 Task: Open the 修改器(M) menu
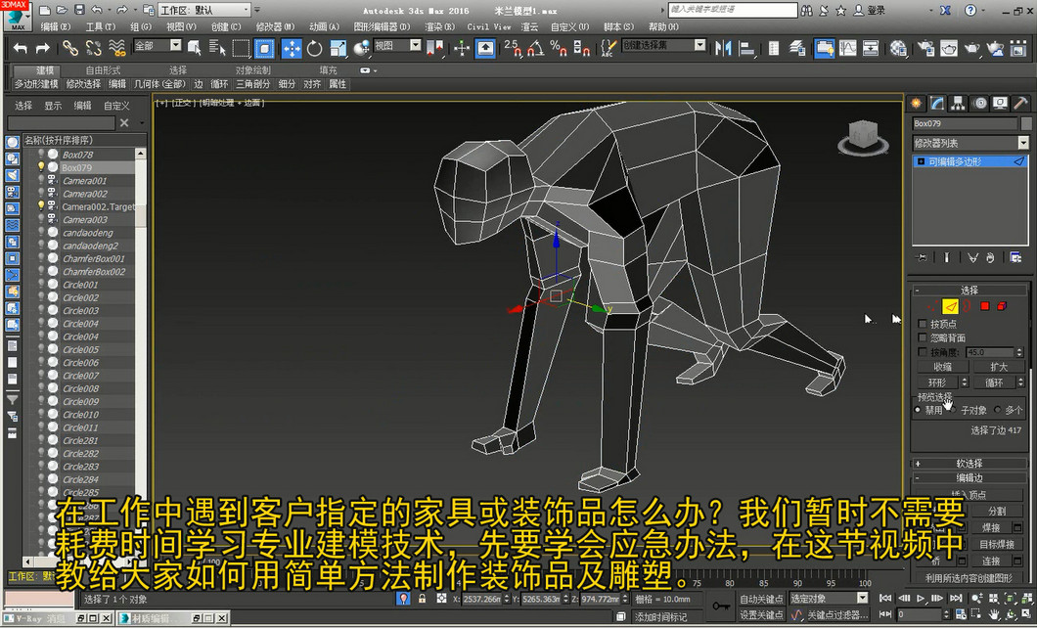pyautogui.click(x=275, y=27)
